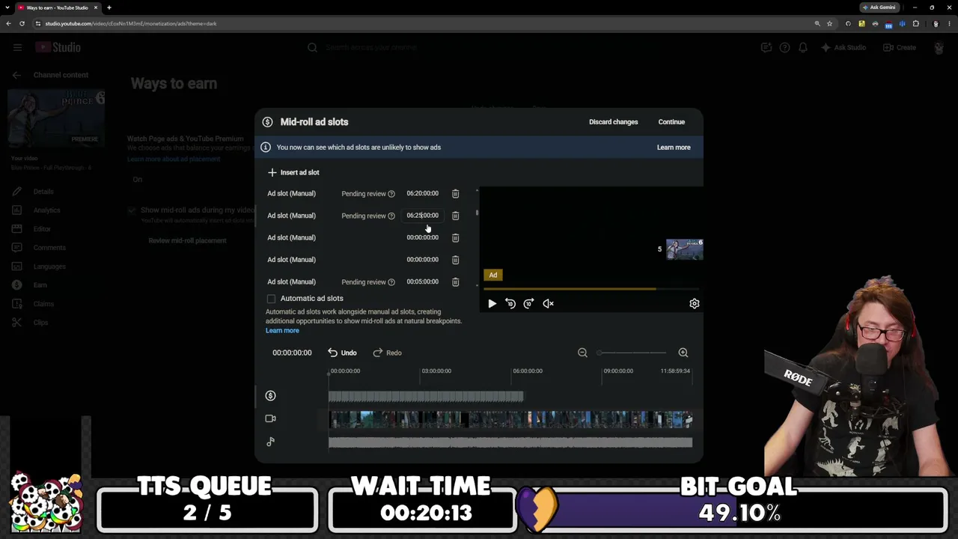
Task: Open the page zoom magnifier in address bar
Action: (x=817, y=23)
